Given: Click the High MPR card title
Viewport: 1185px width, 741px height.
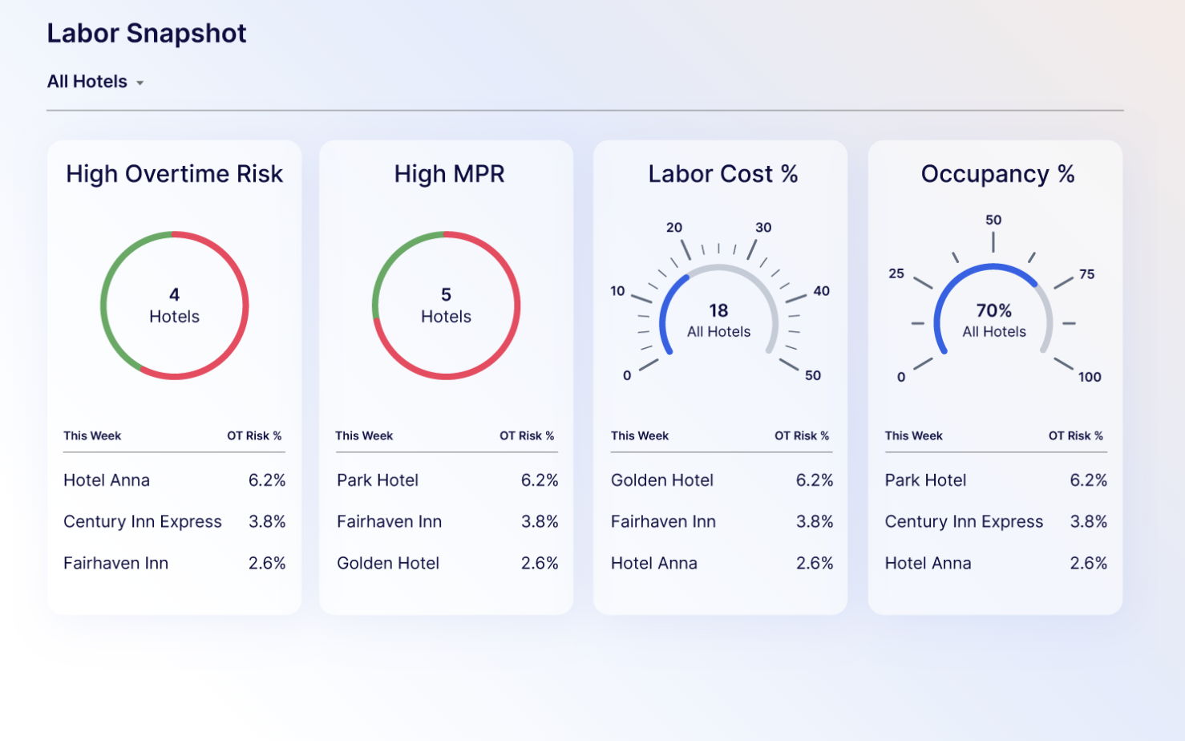Looking at the screenshot, I should pos(449,174).
